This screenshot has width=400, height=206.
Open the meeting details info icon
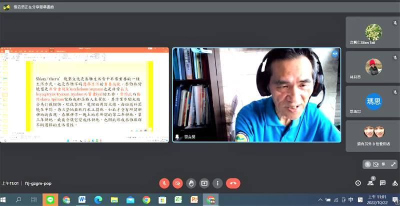click(358, 183)
